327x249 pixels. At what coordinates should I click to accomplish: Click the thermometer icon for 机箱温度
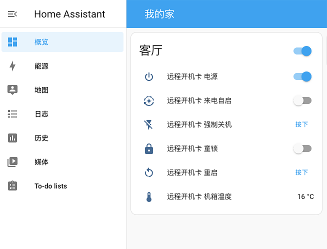click(x=149, y=197)
